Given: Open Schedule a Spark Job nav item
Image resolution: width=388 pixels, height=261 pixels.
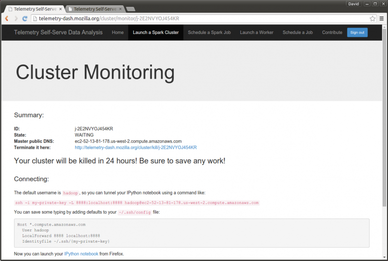Looking at the screenshot, I should click(x=209, y=33).
